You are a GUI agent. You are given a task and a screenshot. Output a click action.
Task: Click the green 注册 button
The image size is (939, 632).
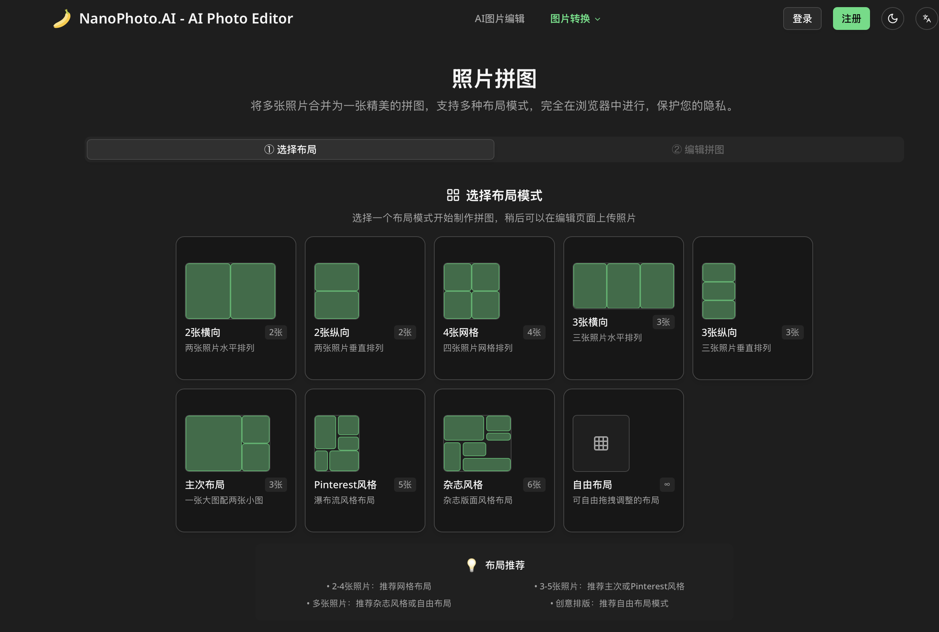coord(851,19)
